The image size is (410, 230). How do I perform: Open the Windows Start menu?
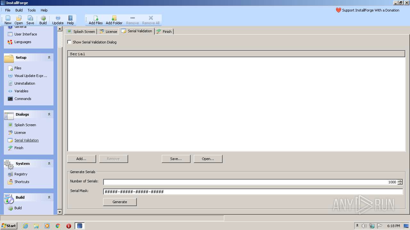(x=9, y=226)
